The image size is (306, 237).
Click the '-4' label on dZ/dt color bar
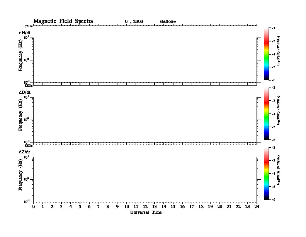pyautogui.click(x=274, y=173)
